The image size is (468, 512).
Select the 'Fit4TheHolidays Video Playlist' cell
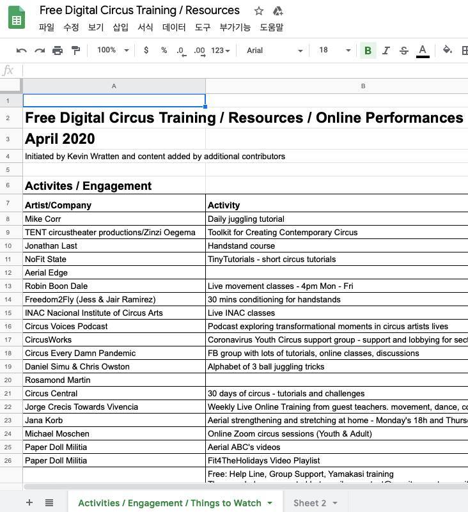click(337, 460)
